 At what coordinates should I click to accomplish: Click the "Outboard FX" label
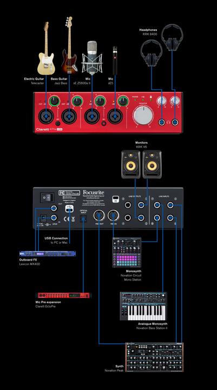click(x=28, y=260)
